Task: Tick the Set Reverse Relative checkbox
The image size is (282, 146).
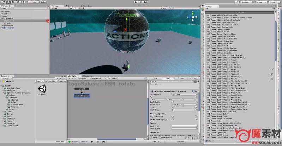Action: [x=173, y=119]
